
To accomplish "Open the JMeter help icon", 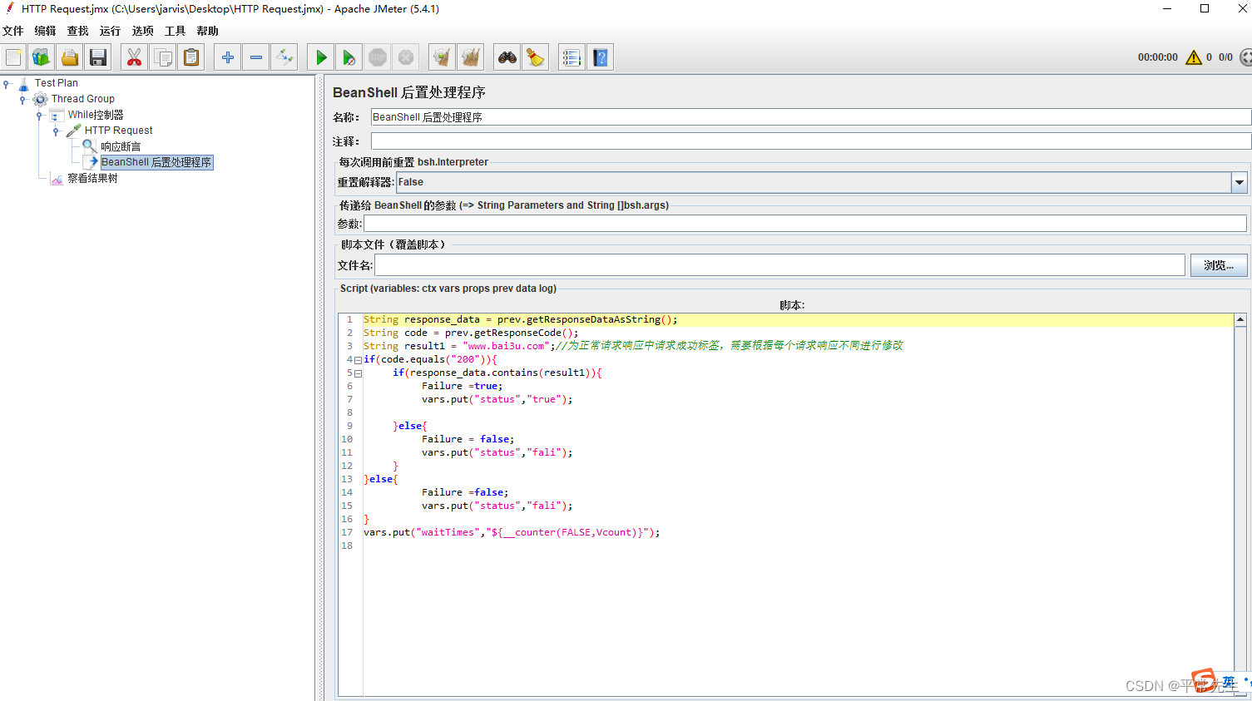I will [601, 57].
